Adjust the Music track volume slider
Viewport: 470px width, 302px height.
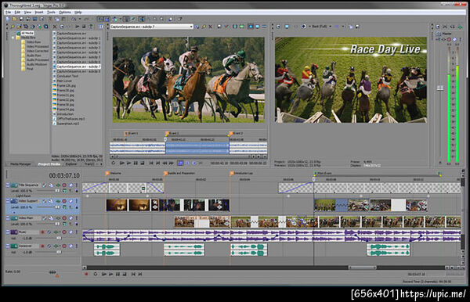tap(59, 239)
